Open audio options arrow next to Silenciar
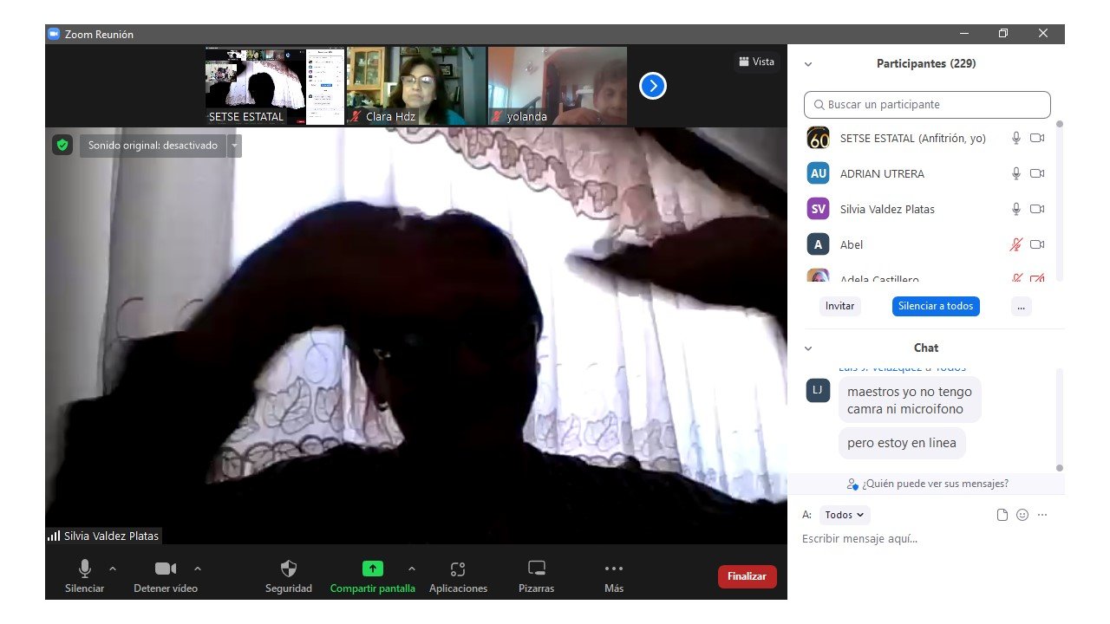The image size is (1110, 624). [x=112, y=569]
